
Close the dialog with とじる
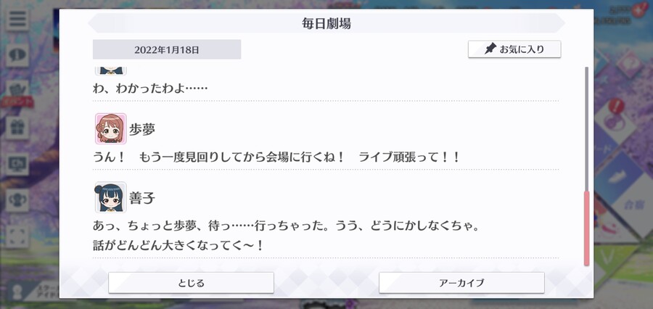tap(191, 283)
